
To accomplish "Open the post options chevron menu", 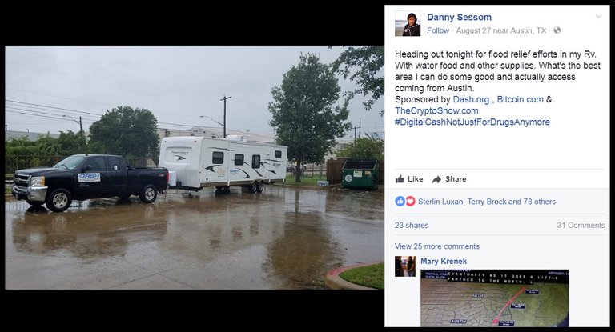I will [x=598, y=17].
